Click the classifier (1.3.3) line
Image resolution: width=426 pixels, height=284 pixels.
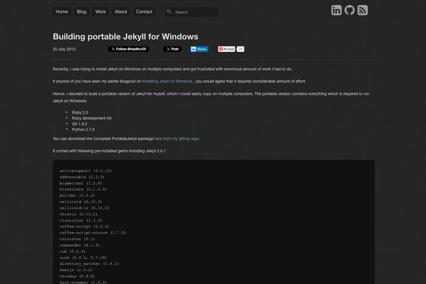click(x=81, y=221)
